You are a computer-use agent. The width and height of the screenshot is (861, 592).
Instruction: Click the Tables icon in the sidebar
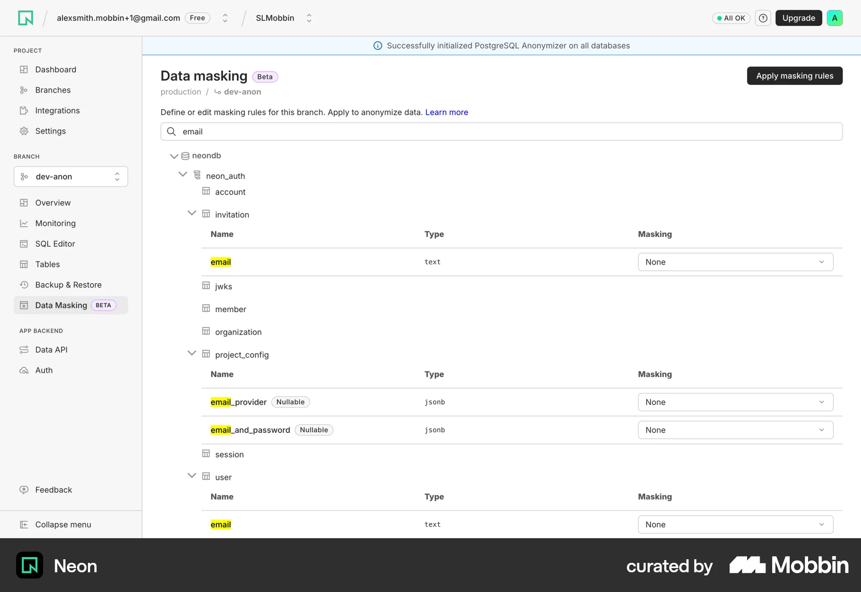click(x=24, y=264)
